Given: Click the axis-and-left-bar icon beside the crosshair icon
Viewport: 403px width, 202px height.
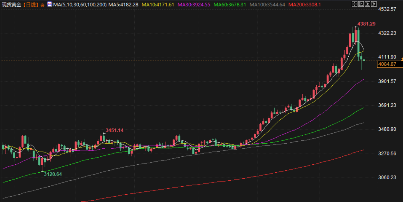Looking at the screenshot, I should pyautogui.click(x=361, y=4).
